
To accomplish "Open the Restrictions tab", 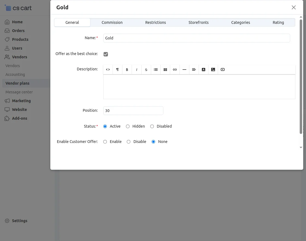I will click(155, 22).
